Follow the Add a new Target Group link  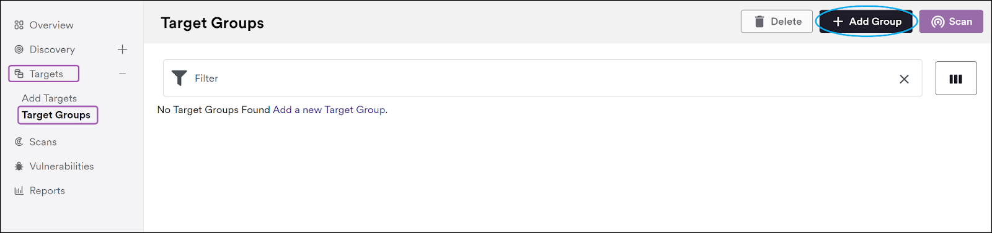(x=329, y=110)
